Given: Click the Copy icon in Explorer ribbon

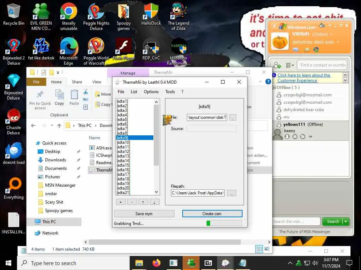Looking at the screenshot, I should pos(59,97).
